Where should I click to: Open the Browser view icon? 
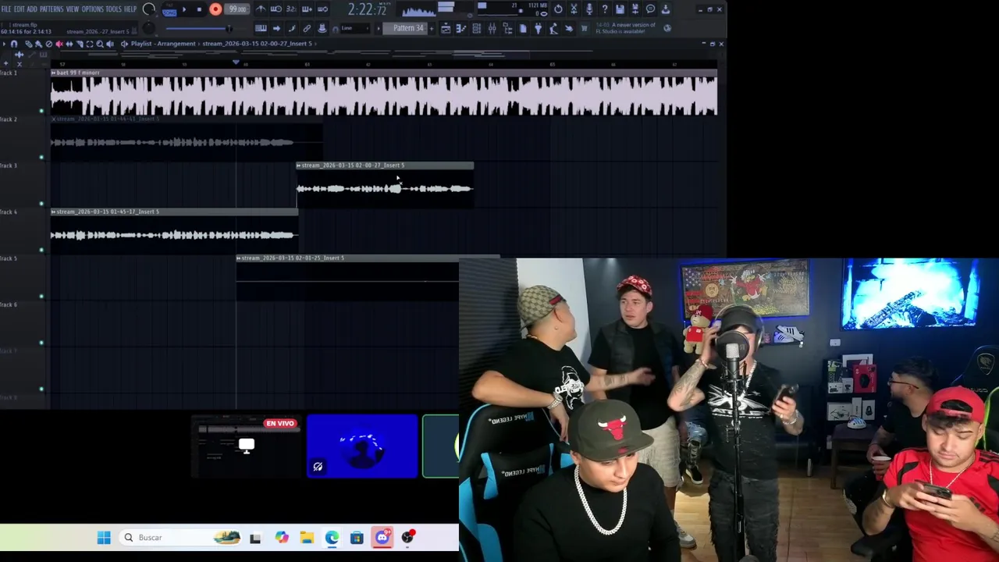508,28
